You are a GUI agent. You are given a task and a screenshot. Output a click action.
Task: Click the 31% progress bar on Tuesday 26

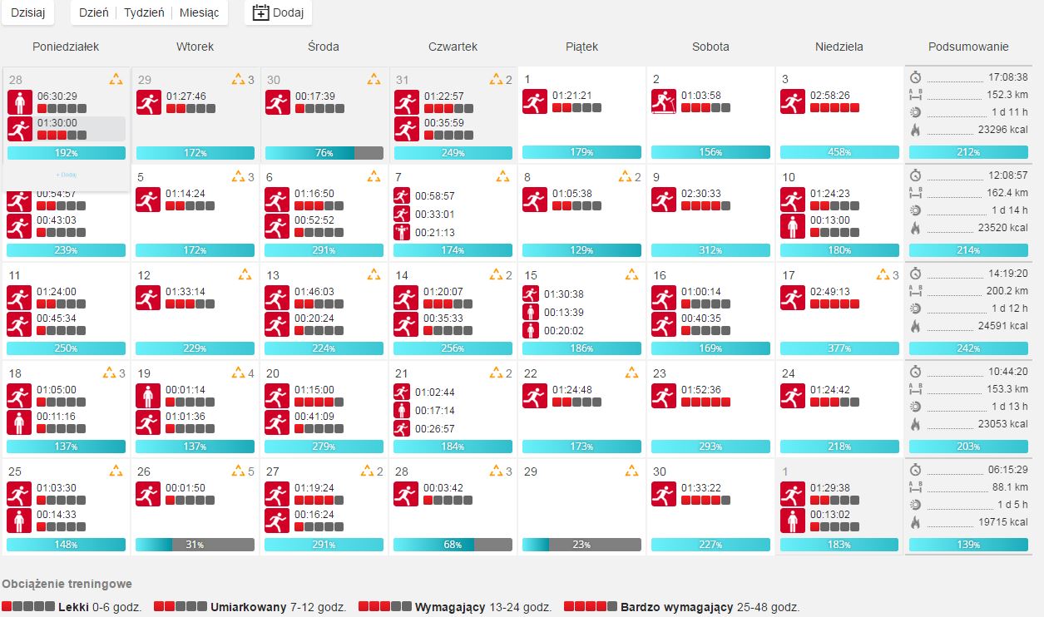195,545
